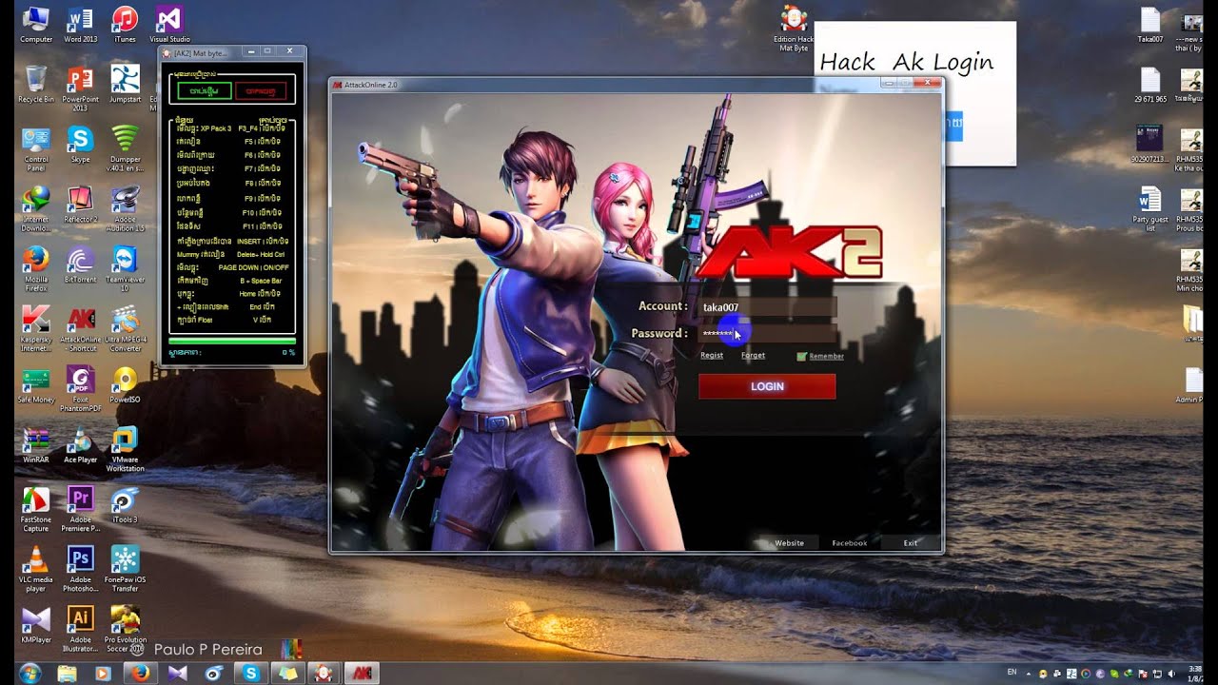This screenshot has height=685, width=1218.
Task: Launch AttackOnline desktop shortcut
Action: tap(80, 329)
